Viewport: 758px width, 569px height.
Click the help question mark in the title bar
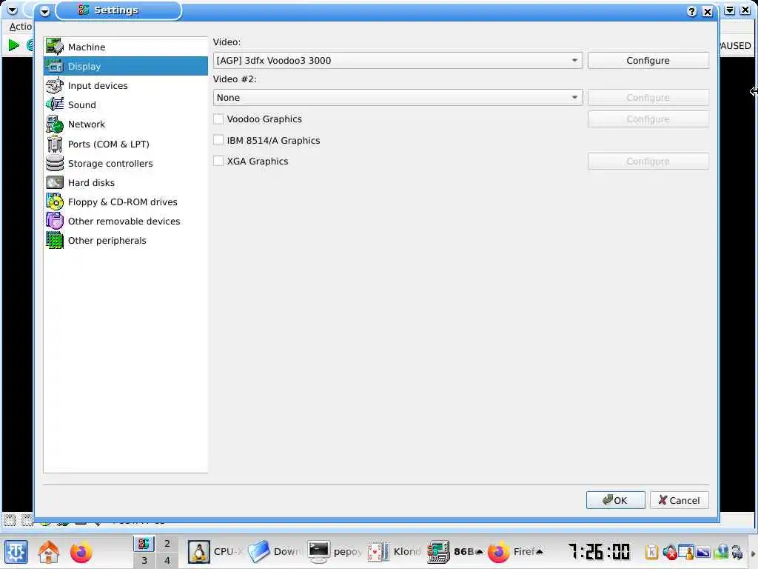click(692, 12)
